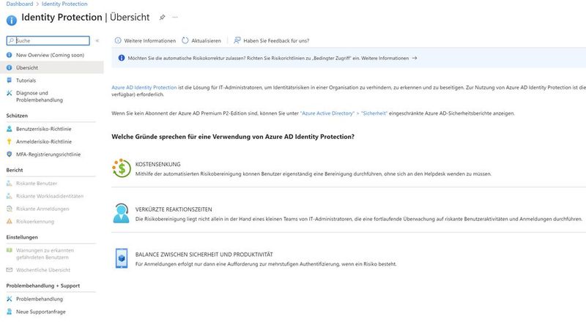Collapse the left navigation menu
This screenshot has width=586, height=322.
click(x=97, y=41)
